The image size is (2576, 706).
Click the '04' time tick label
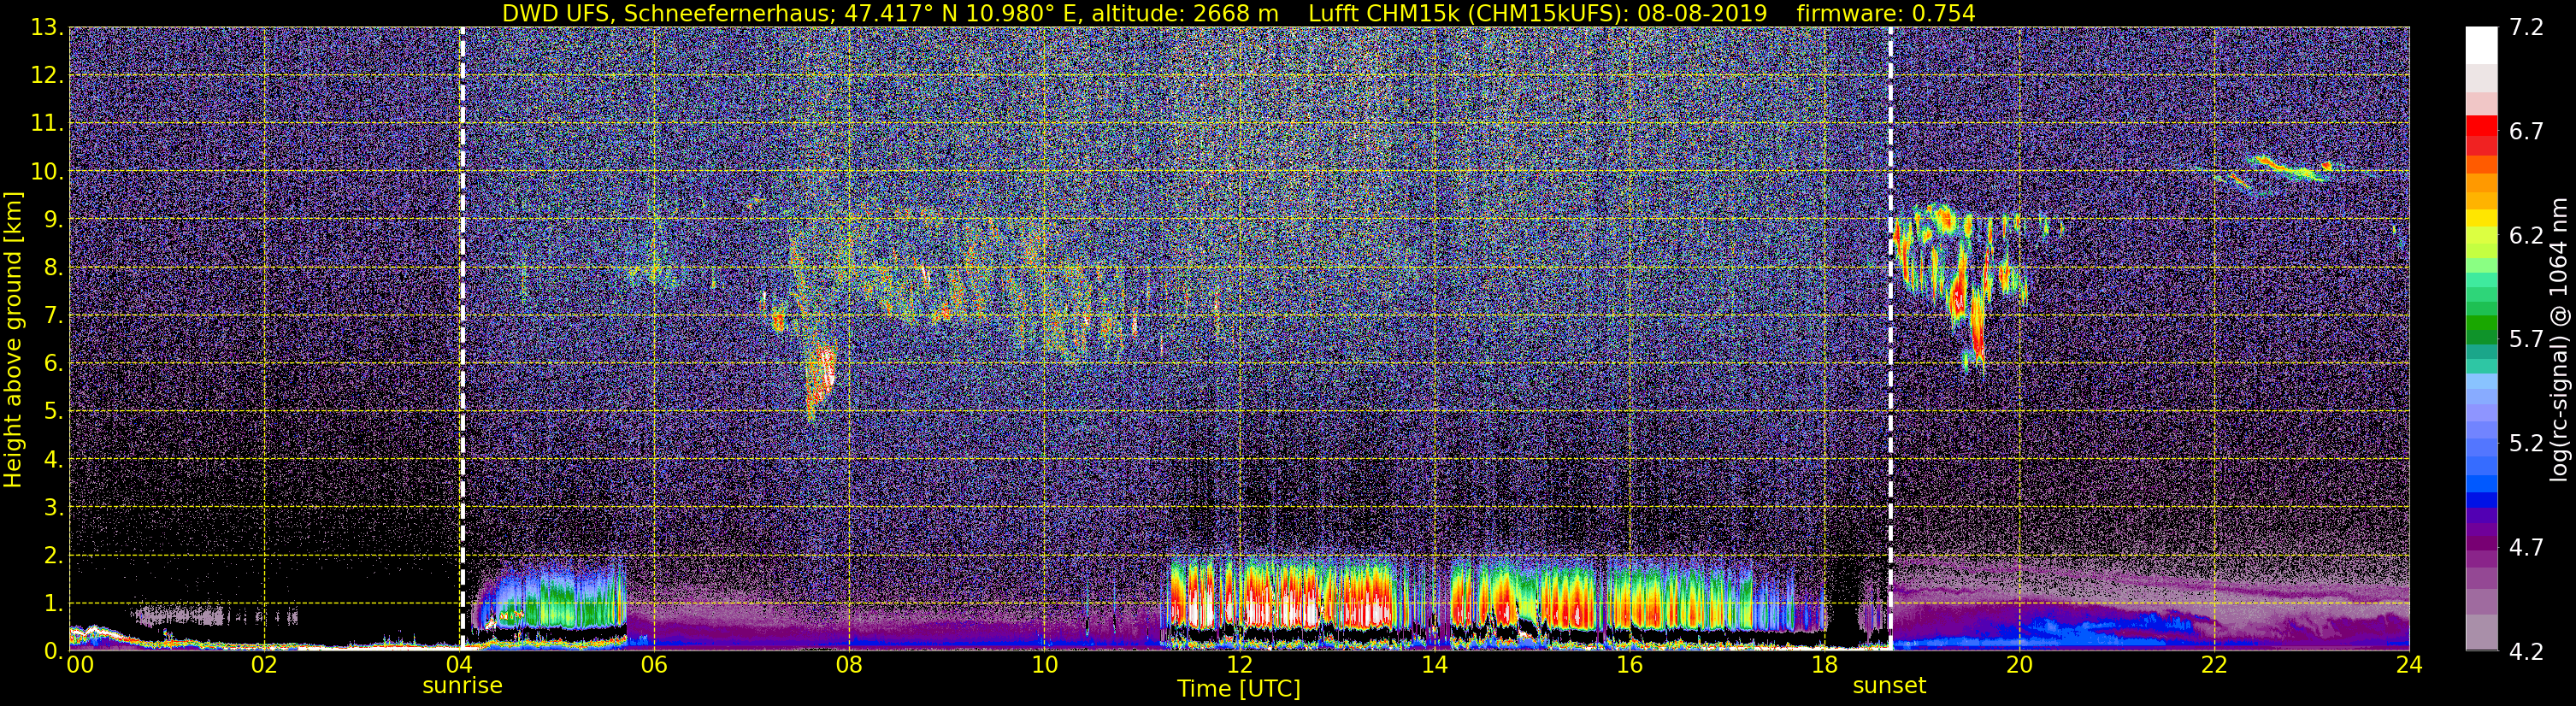[x=459, y=665]
